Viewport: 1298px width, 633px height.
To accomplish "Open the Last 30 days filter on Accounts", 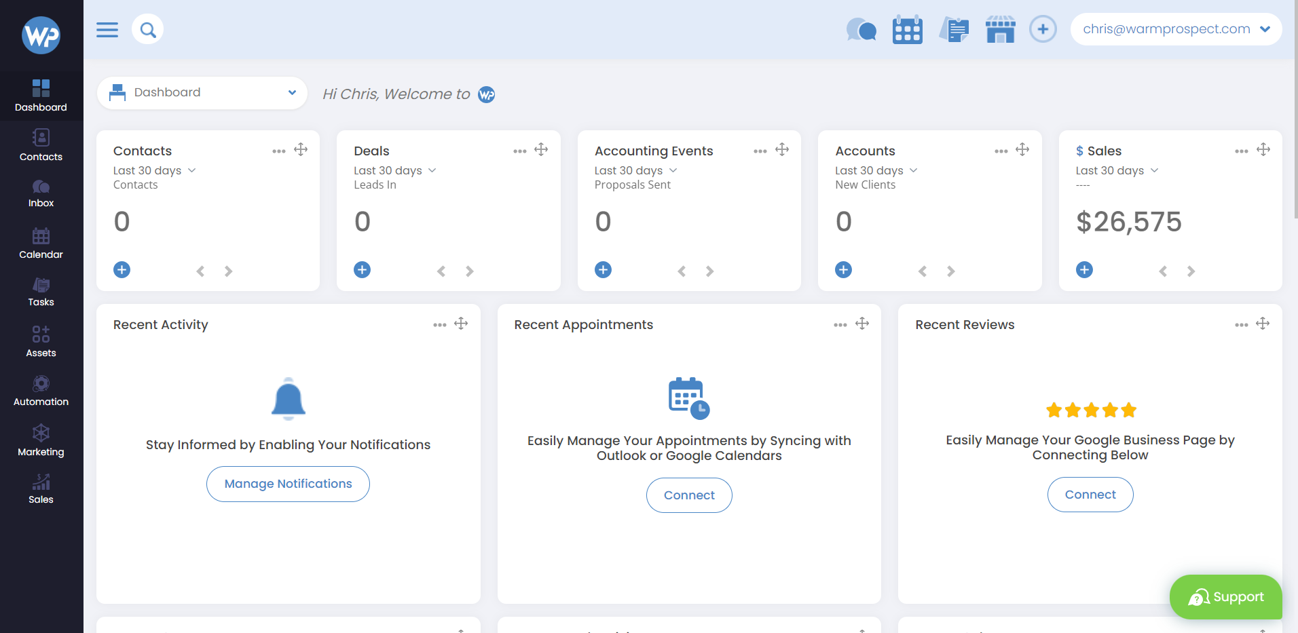I will pos(876,170).
